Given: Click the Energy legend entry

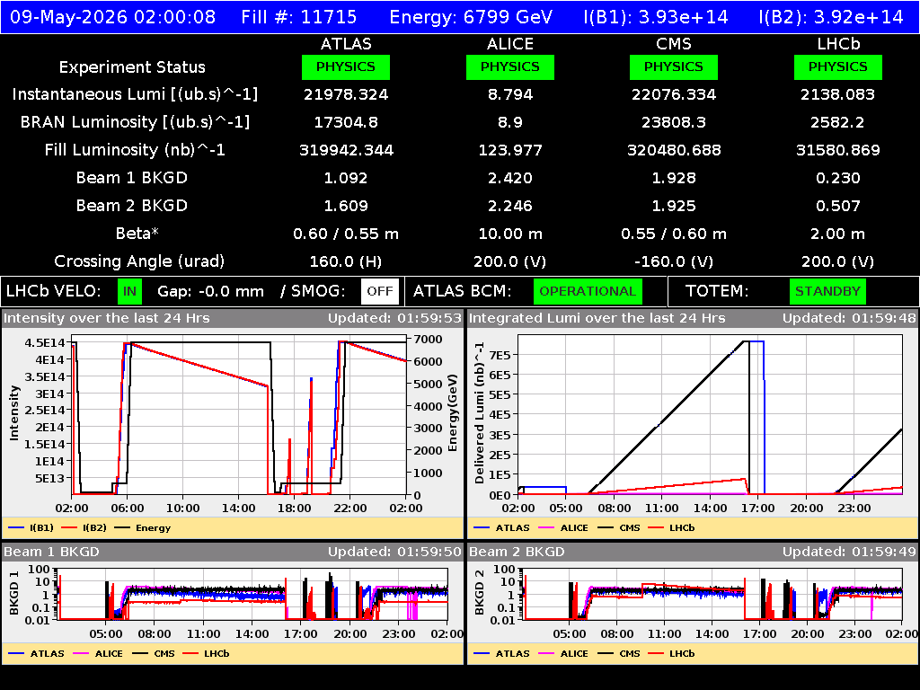Looking at the screenshot, I should [143, 527].
